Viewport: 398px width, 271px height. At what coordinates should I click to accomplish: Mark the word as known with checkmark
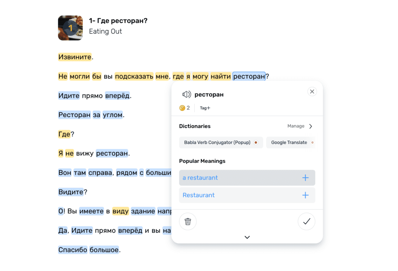[306, 222]
